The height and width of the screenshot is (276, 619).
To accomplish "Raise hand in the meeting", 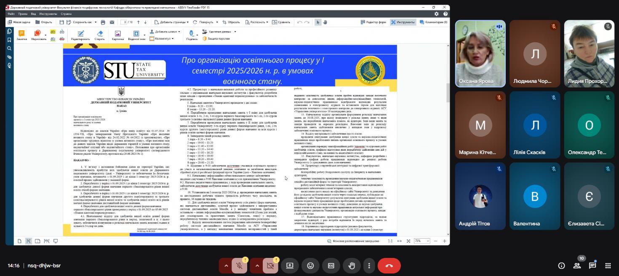I will coord(351,265).
